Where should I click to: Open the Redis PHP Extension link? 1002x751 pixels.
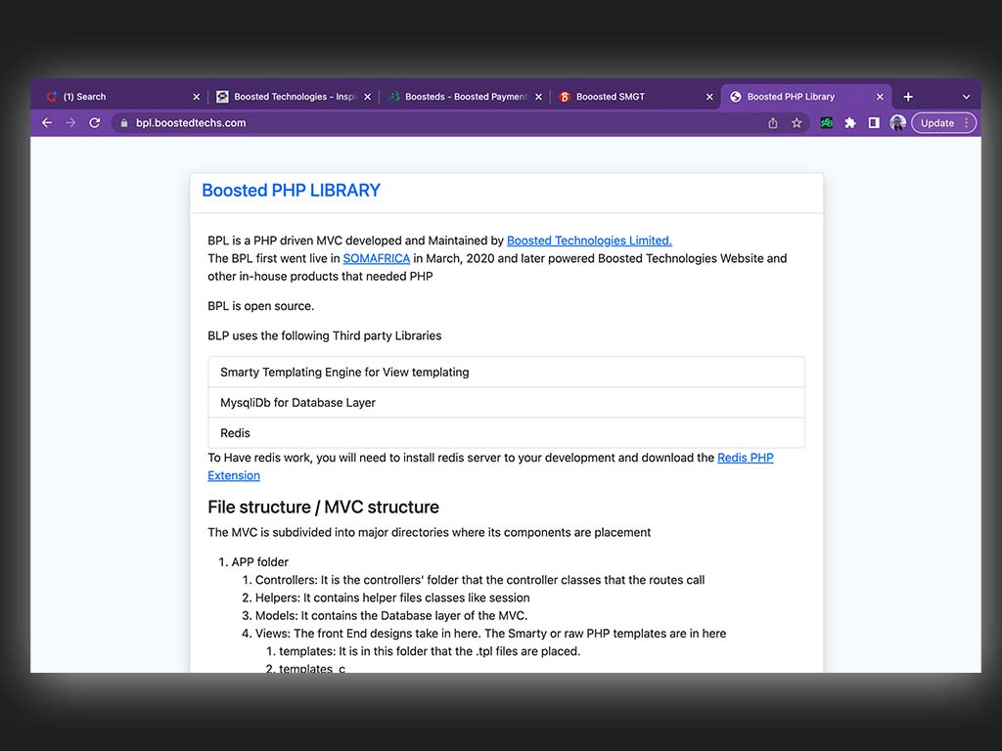pyautogui.click(x=745, y=458)
